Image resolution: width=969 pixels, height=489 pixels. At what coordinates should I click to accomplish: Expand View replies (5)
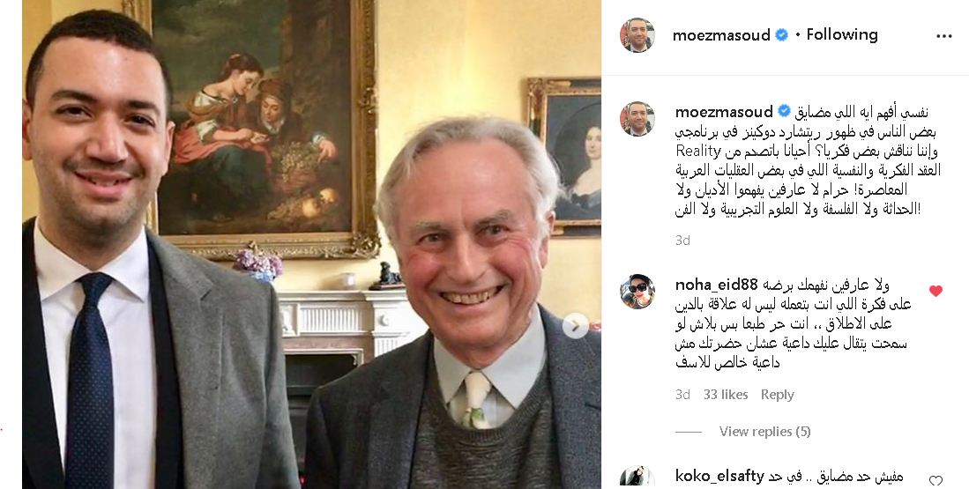[764, 432]
